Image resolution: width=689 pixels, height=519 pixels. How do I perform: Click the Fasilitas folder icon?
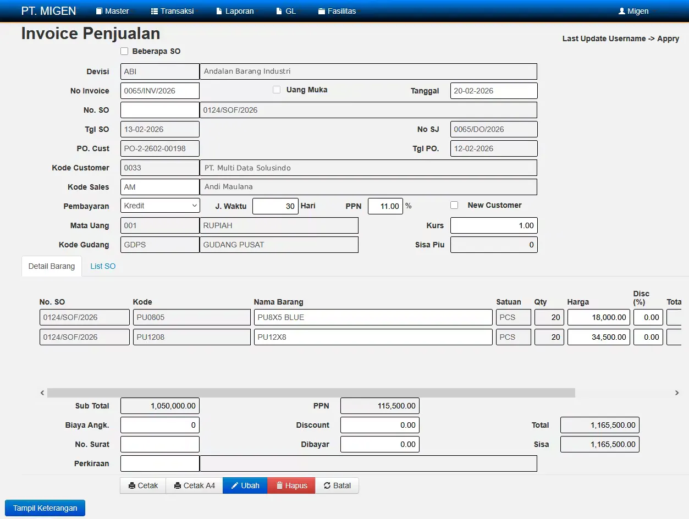coord(322,11)
